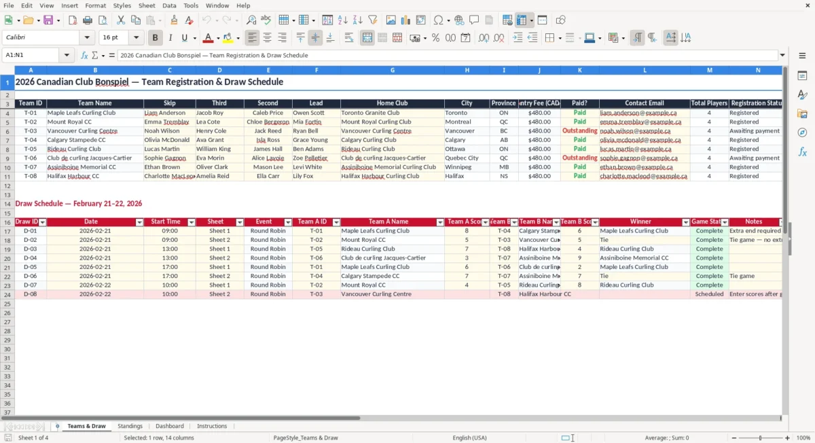Click the Clear Direct Formatting icon

[x=189, y=20]
